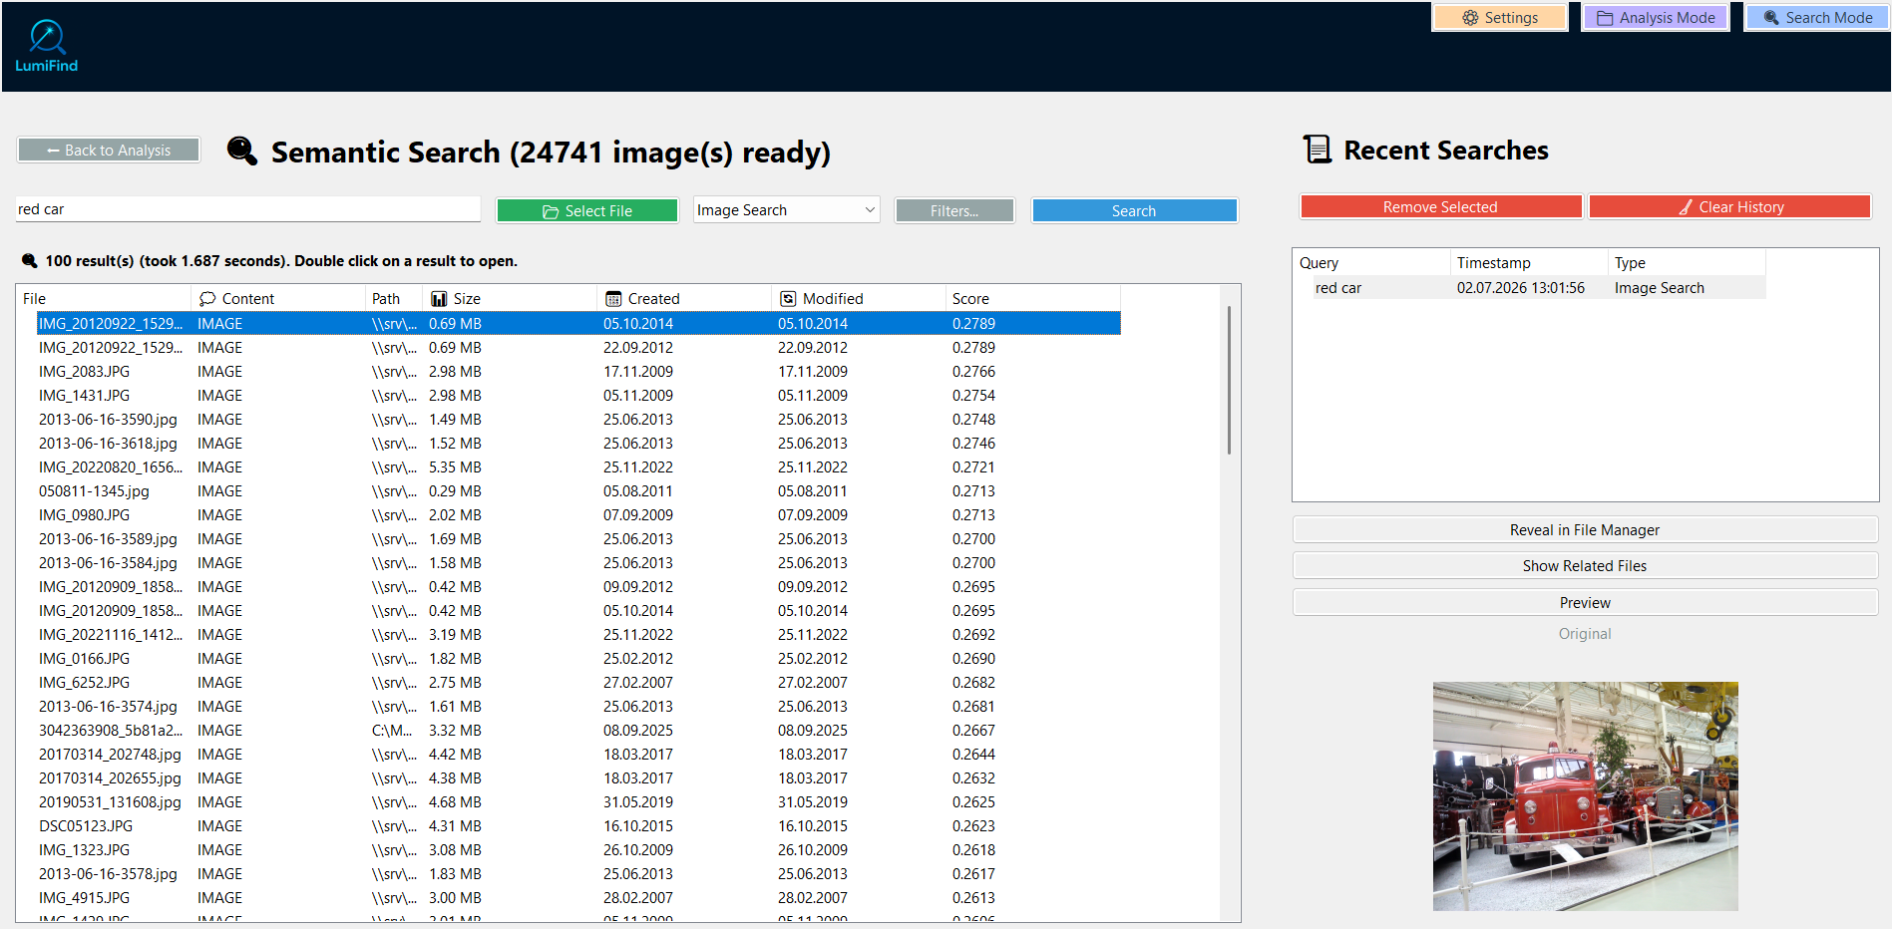Select result 2013-06-16-3578.jpg
The width and height of the screenshot is (1892, 929).
click(578, 874)
